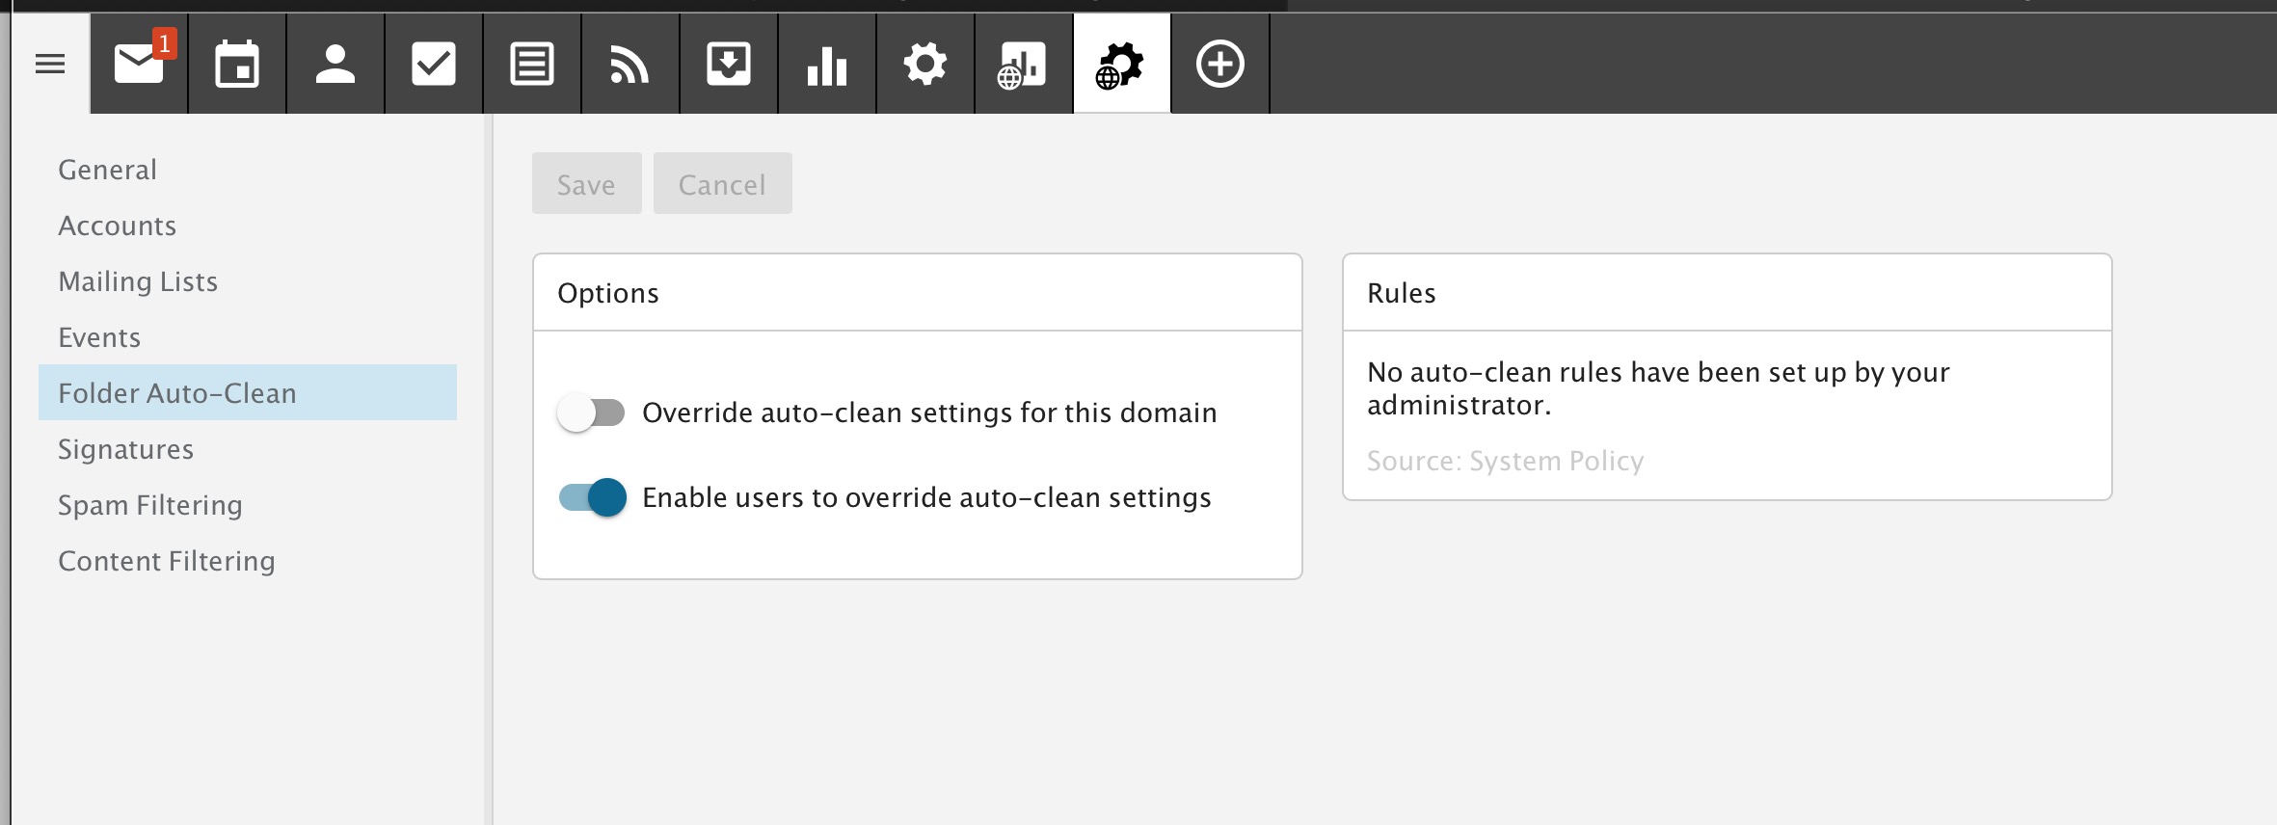
Task: Click the plus circle new item icon
Action: coord(1220,65)
